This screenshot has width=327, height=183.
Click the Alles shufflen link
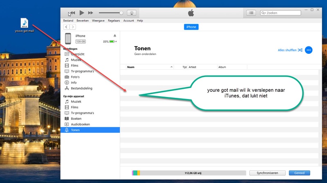(290, 50)
